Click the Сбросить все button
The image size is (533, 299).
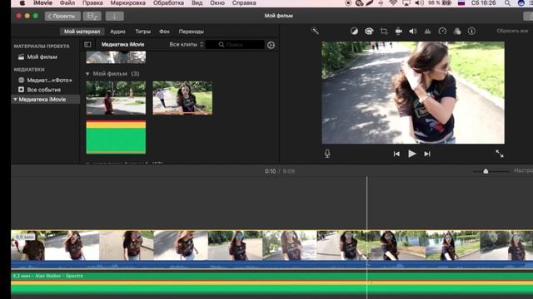(x=512, y=31)
